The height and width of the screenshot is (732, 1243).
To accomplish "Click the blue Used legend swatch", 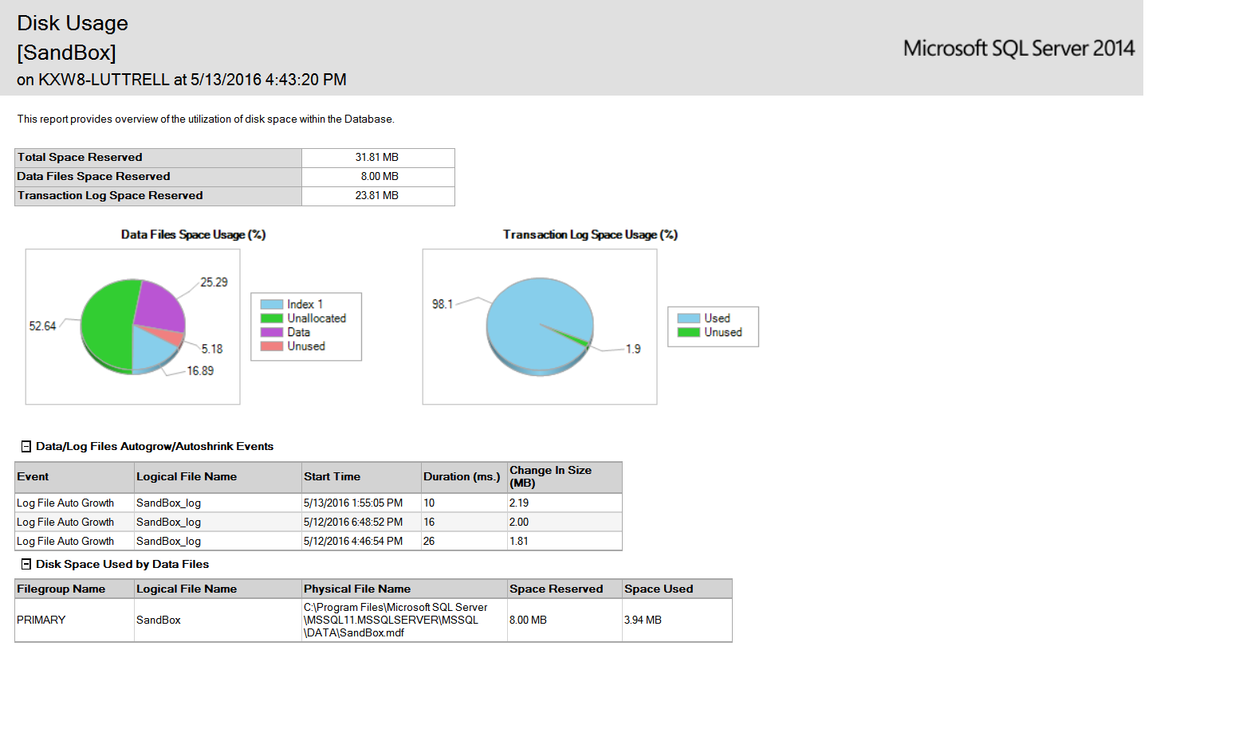I will [688, 319].
